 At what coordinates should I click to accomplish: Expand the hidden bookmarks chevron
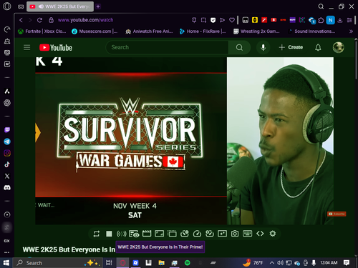click(351, 31)
